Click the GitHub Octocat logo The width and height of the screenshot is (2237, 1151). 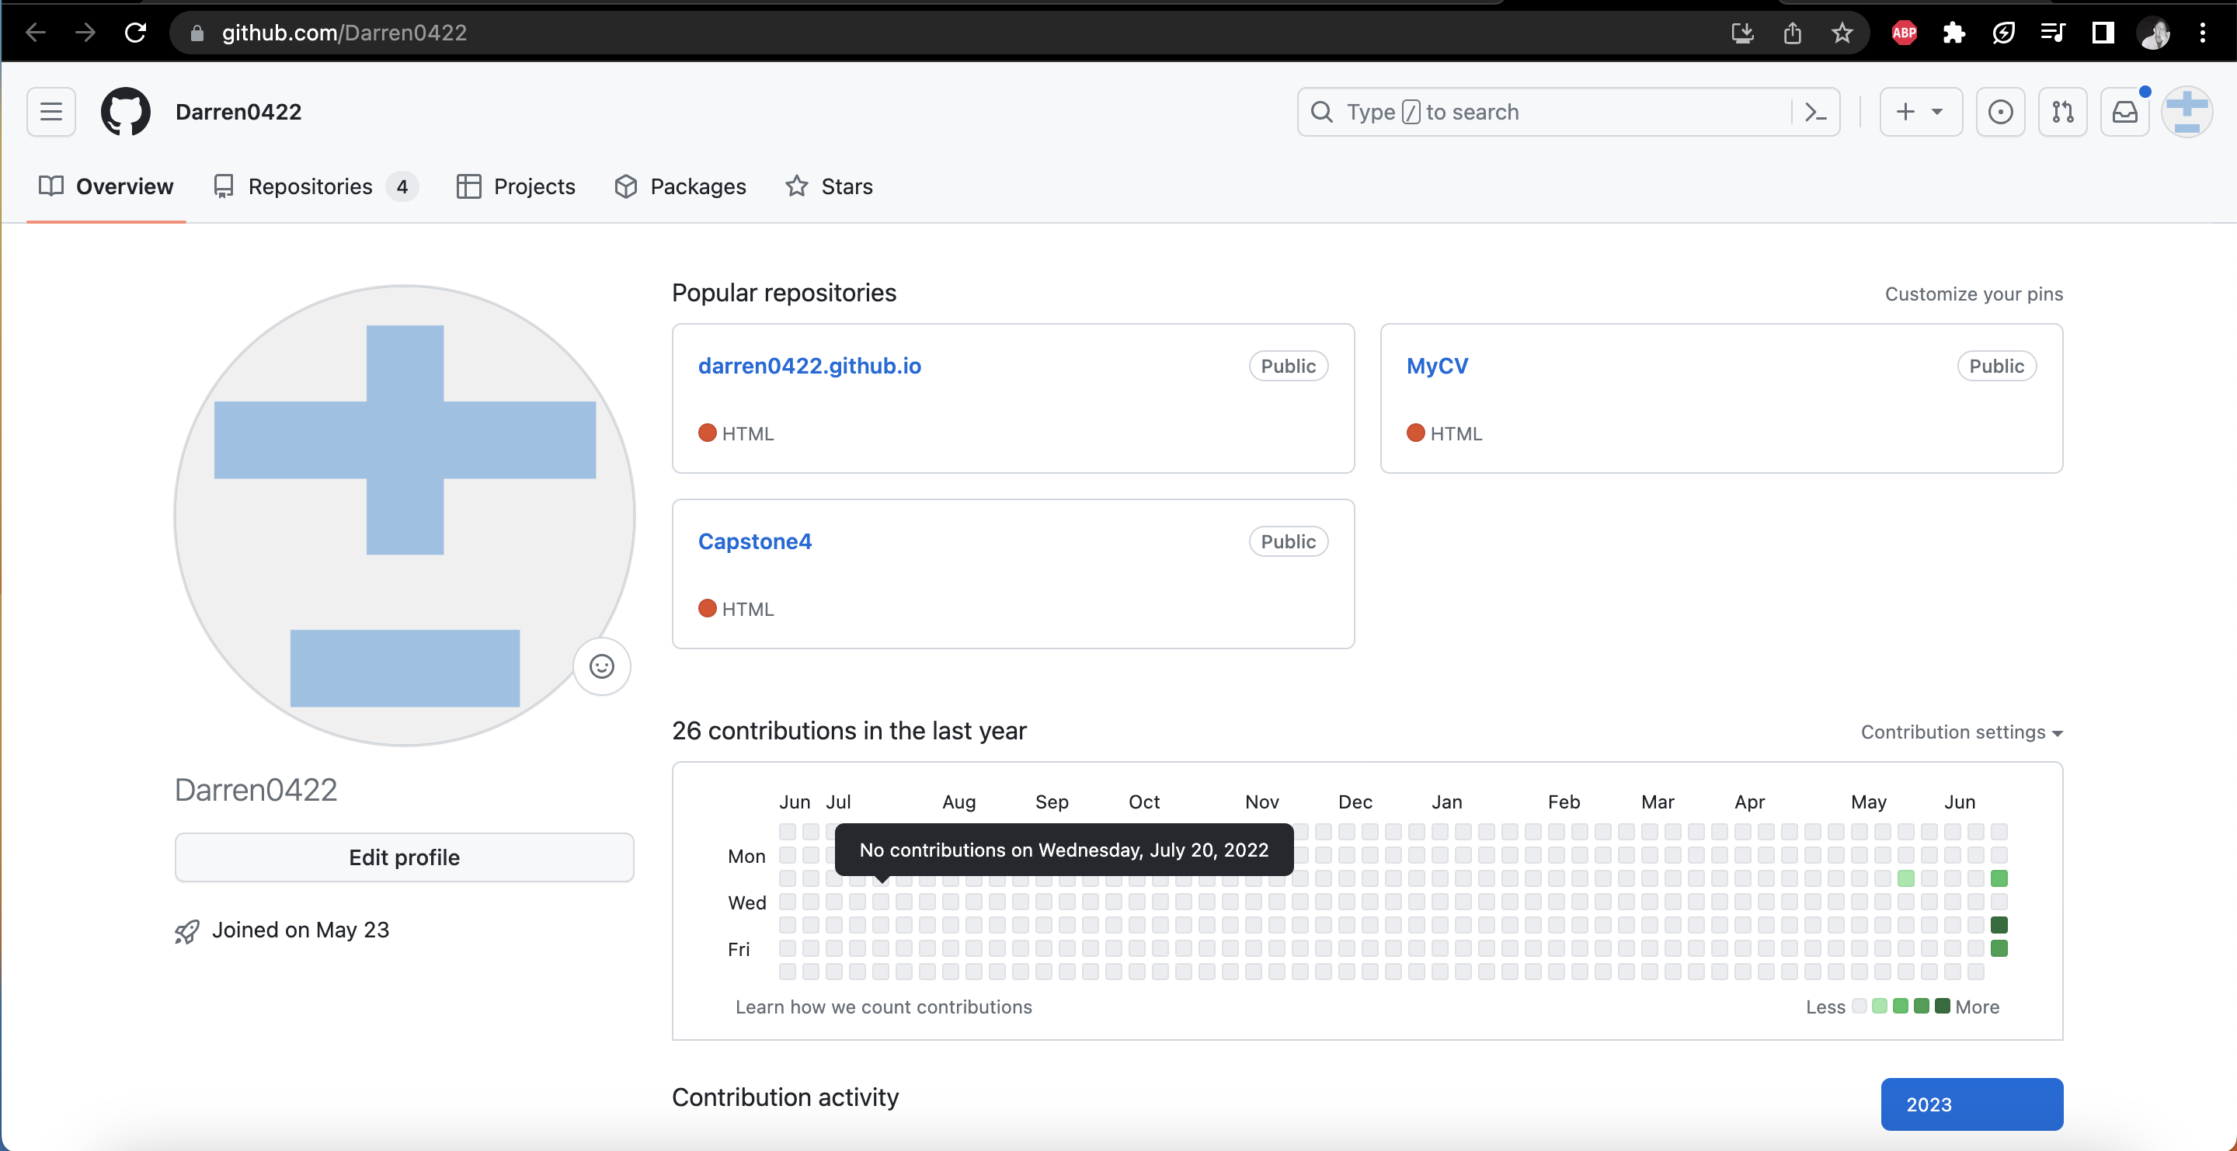point(126,112)
